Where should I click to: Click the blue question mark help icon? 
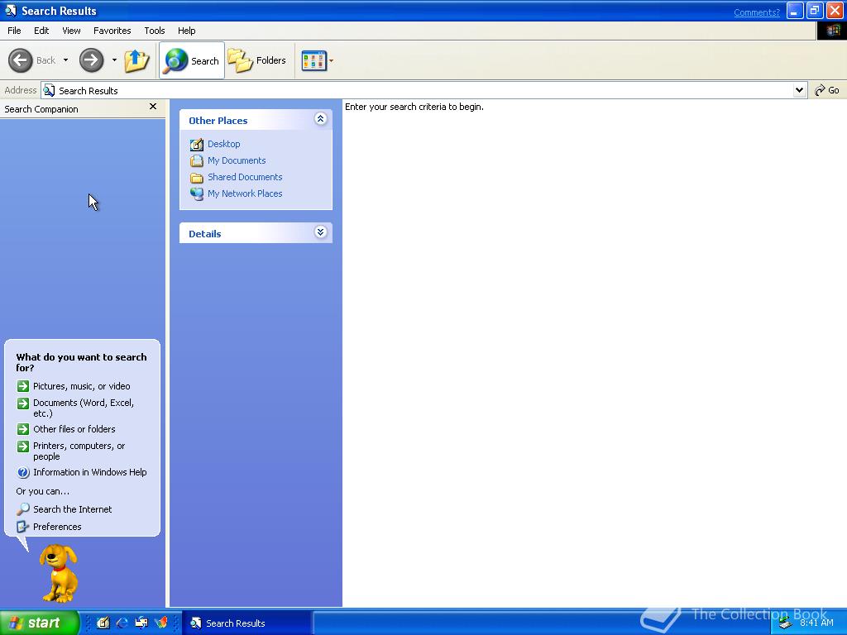22,472
